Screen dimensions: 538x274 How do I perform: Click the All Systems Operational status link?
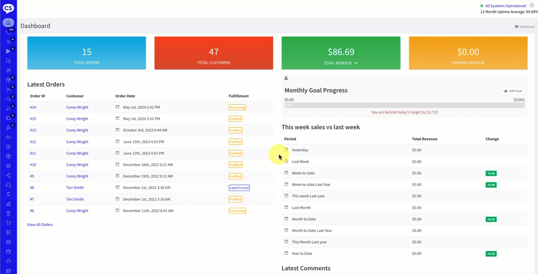[505, 6]
